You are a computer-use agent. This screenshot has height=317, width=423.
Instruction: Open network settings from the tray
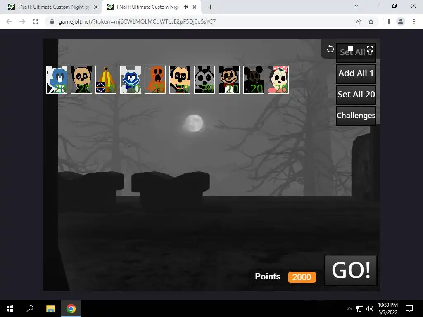click(x=360, y=309)
